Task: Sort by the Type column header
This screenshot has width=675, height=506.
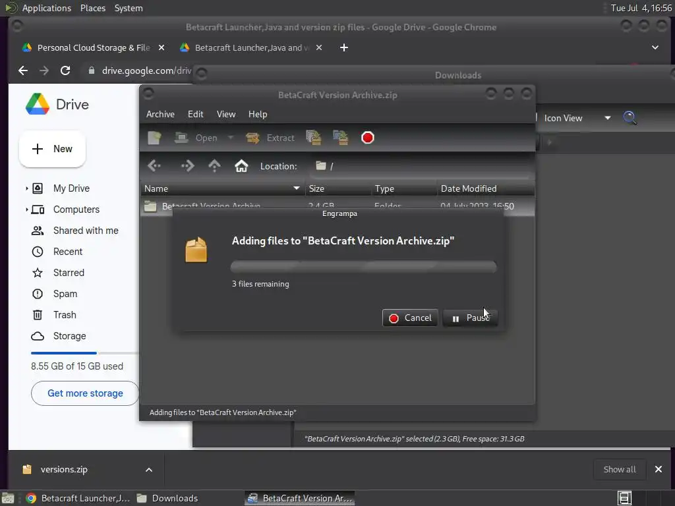Action: click(404, 188)
